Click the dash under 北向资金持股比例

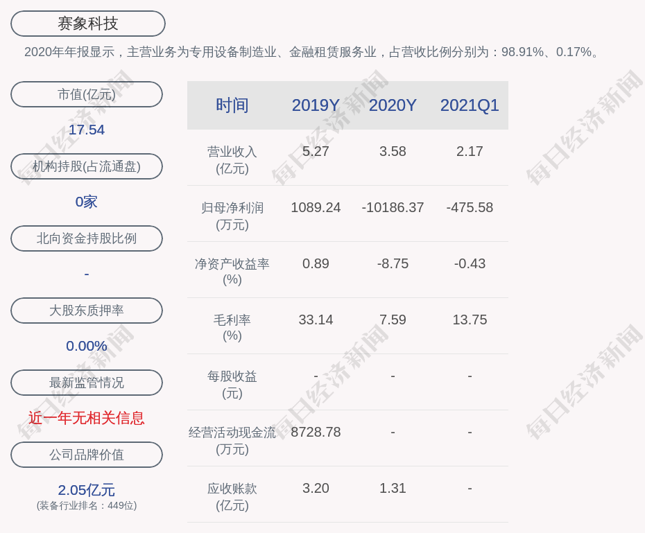coord(87,274)
